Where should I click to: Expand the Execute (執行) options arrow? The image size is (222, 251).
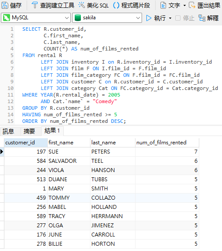tap(170, 18)
